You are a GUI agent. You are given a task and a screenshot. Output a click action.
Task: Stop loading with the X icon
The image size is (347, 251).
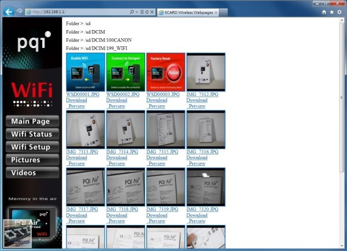point(152,12)
